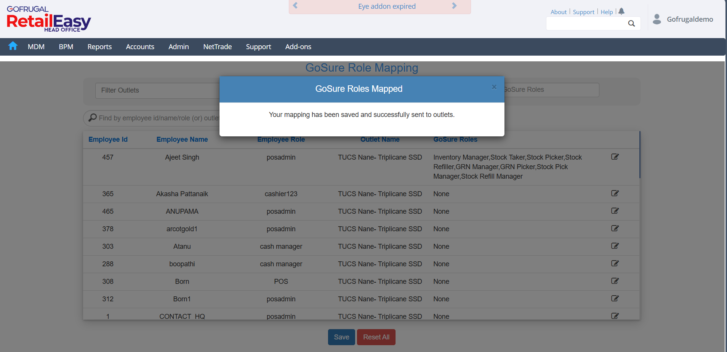
Task: Show next notification with right arrow
Action: (454, 6)
